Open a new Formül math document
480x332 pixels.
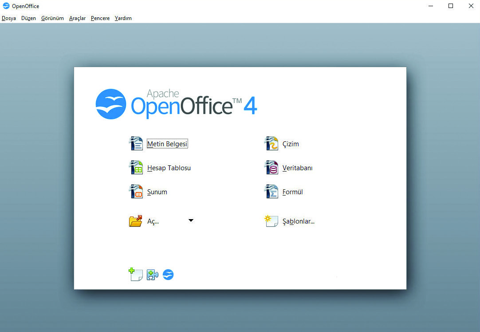tap(292, 192)
